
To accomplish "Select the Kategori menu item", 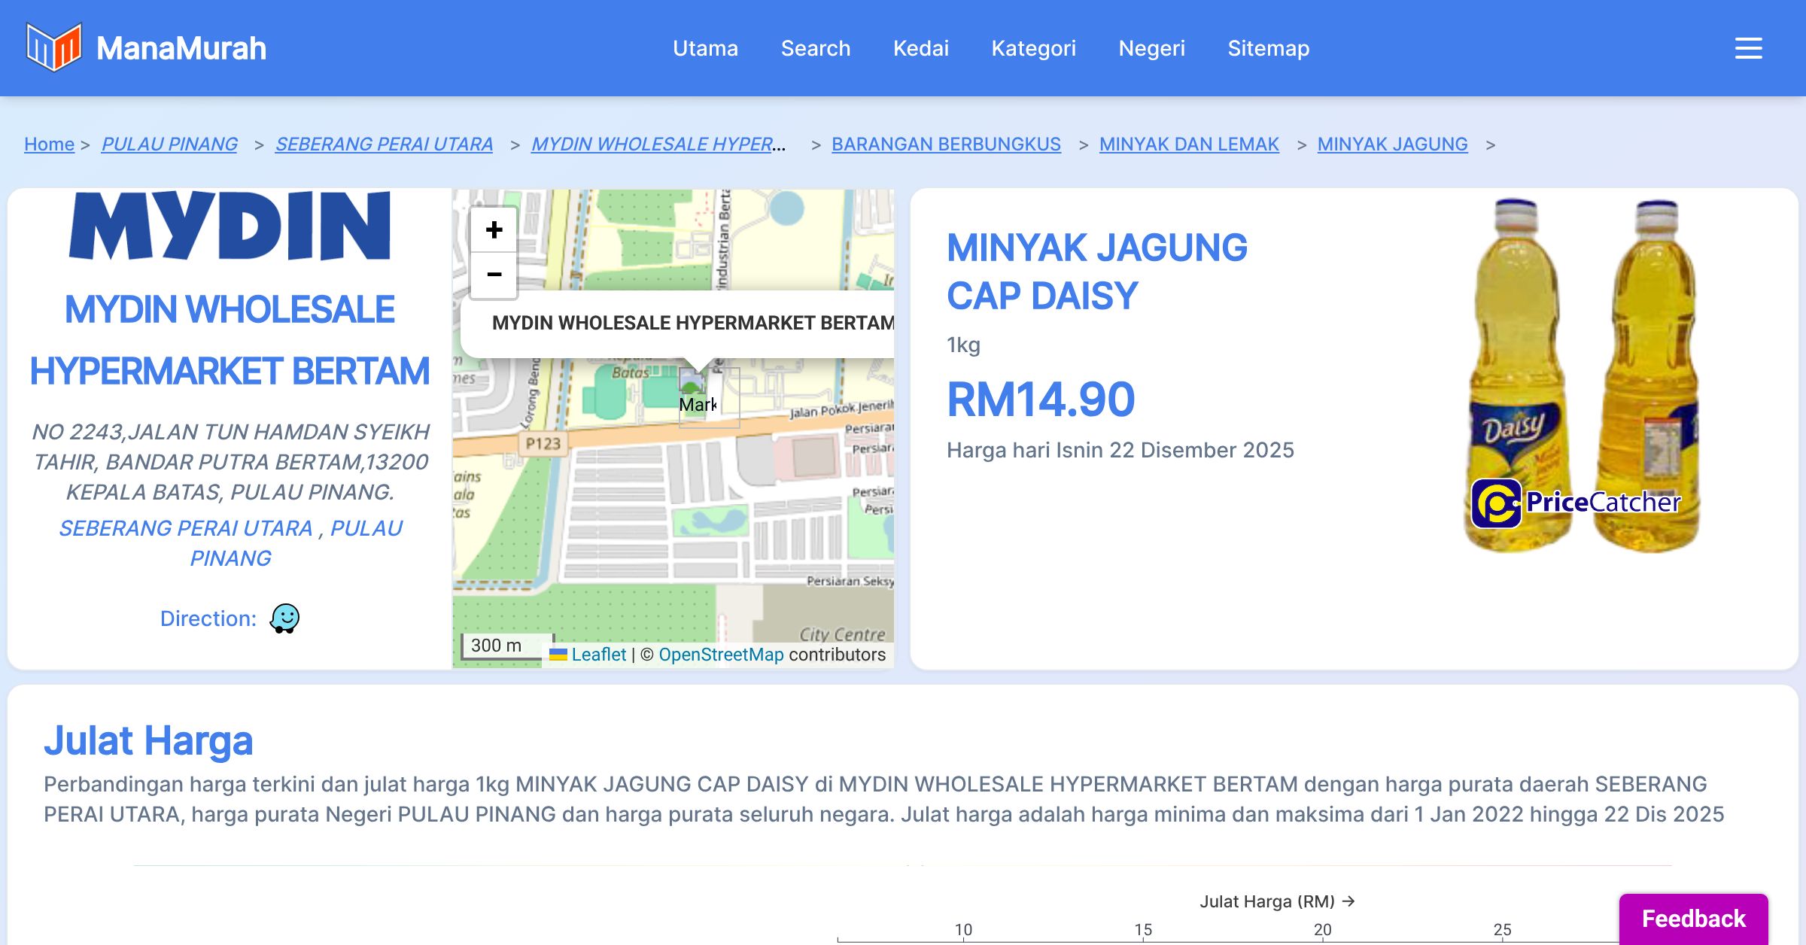I will (x=1033, y=48).
